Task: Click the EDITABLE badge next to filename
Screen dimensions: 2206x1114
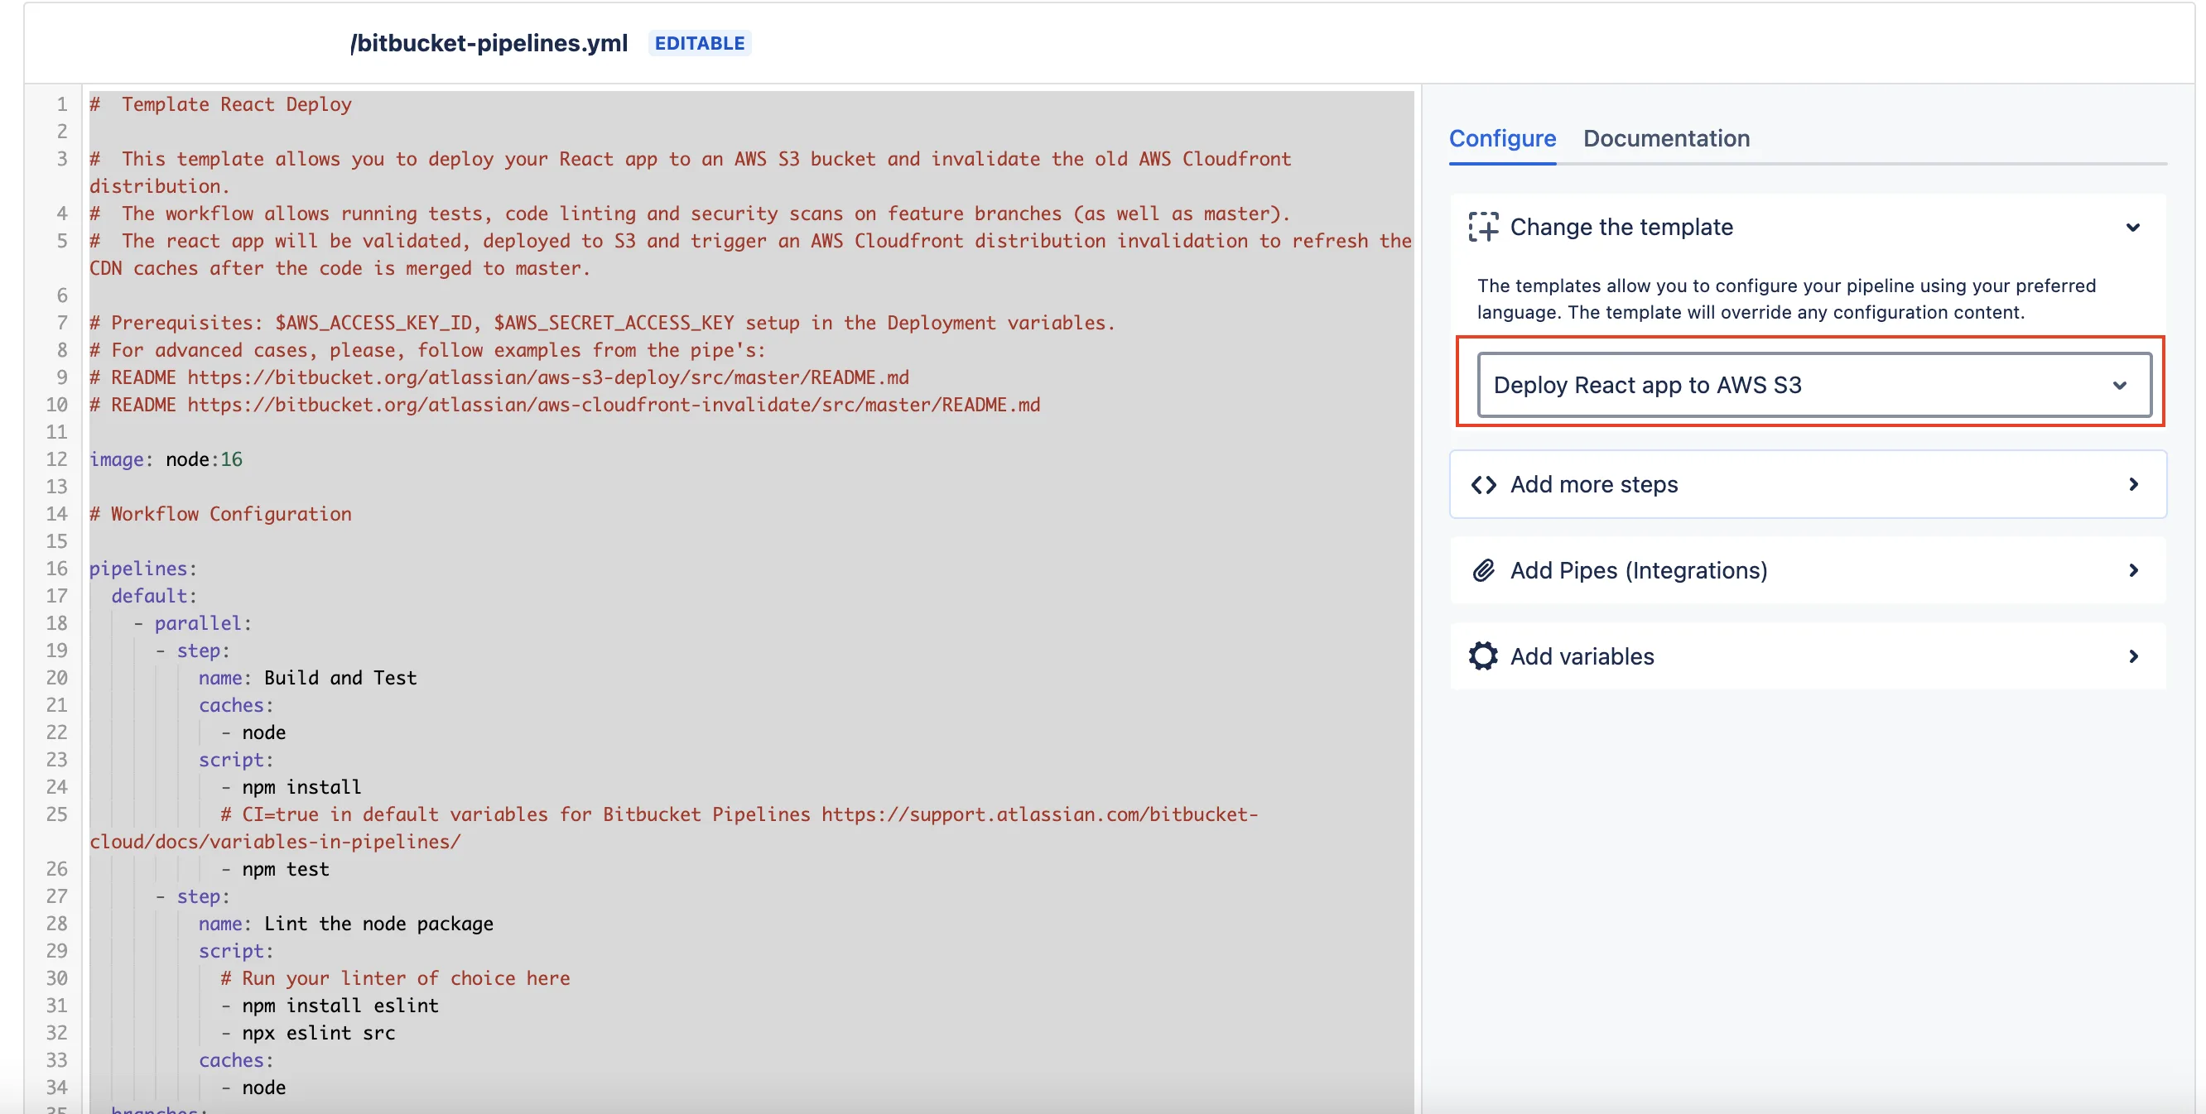Action: click(700, 43)
